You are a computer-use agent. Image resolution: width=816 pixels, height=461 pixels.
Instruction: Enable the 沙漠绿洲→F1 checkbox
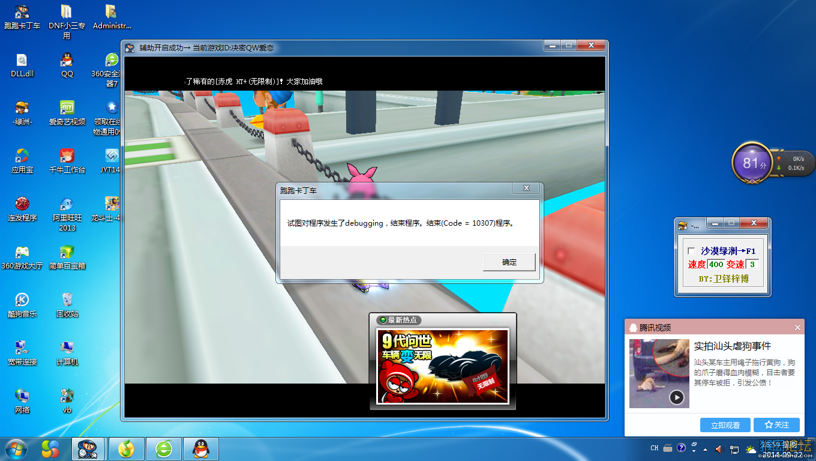pyautogui.click(x=691, y=251)
